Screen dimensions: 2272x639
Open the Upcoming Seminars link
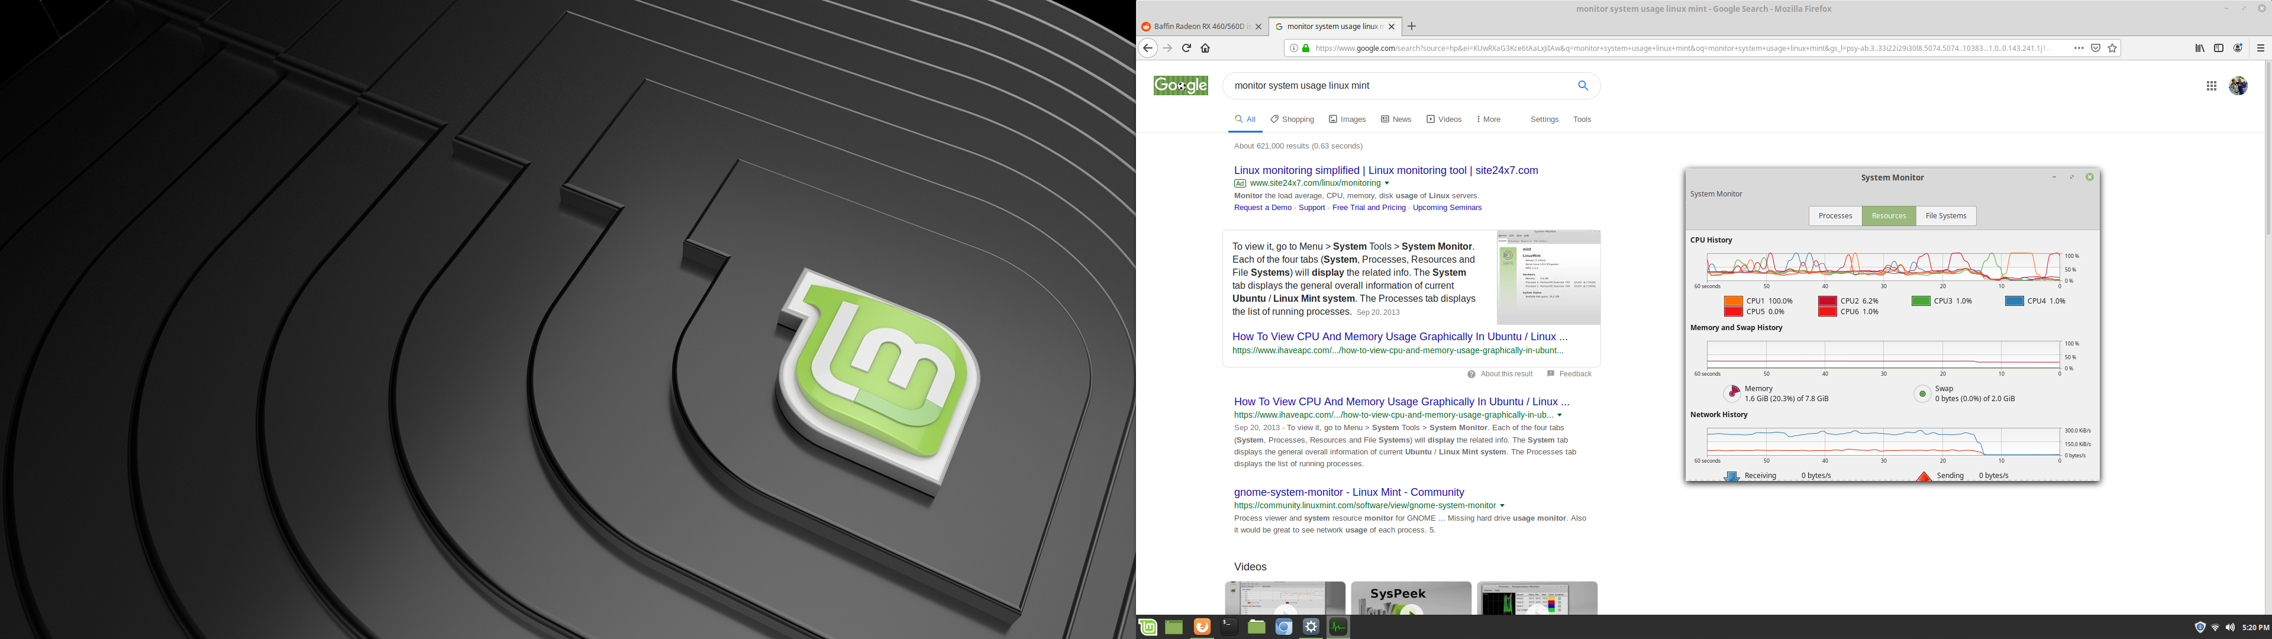(x=1447, y=208)
